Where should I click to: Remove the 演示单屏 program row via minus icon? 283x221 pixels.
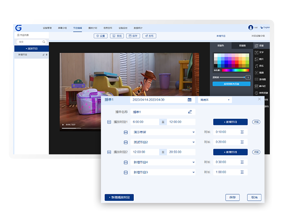tap(125, 132)
